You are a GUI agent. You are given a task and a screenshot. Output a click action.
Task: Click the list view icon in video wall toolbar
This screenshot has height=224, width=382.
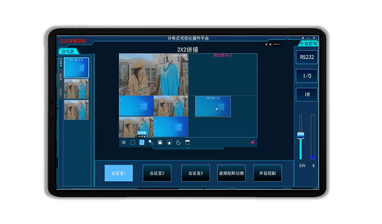(124, 142)
